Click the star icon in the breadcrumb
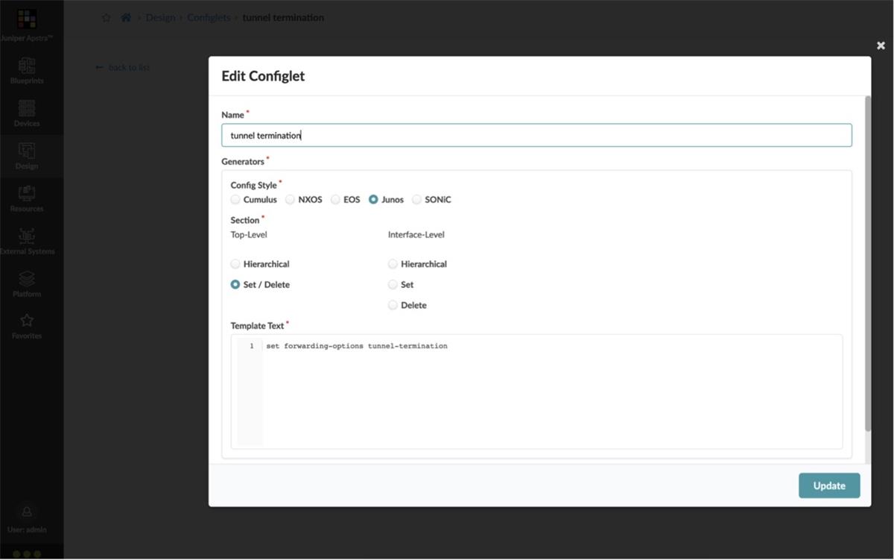 tap(106, 17)
